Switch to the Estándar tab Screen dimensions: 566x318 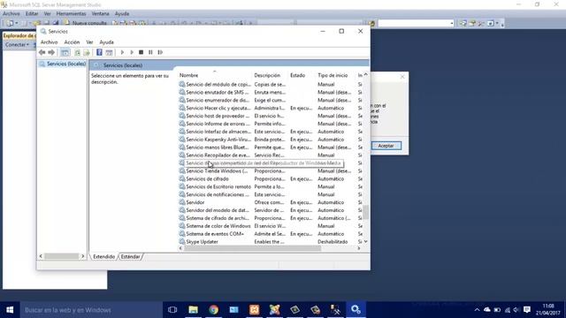(x=130, y=257)
